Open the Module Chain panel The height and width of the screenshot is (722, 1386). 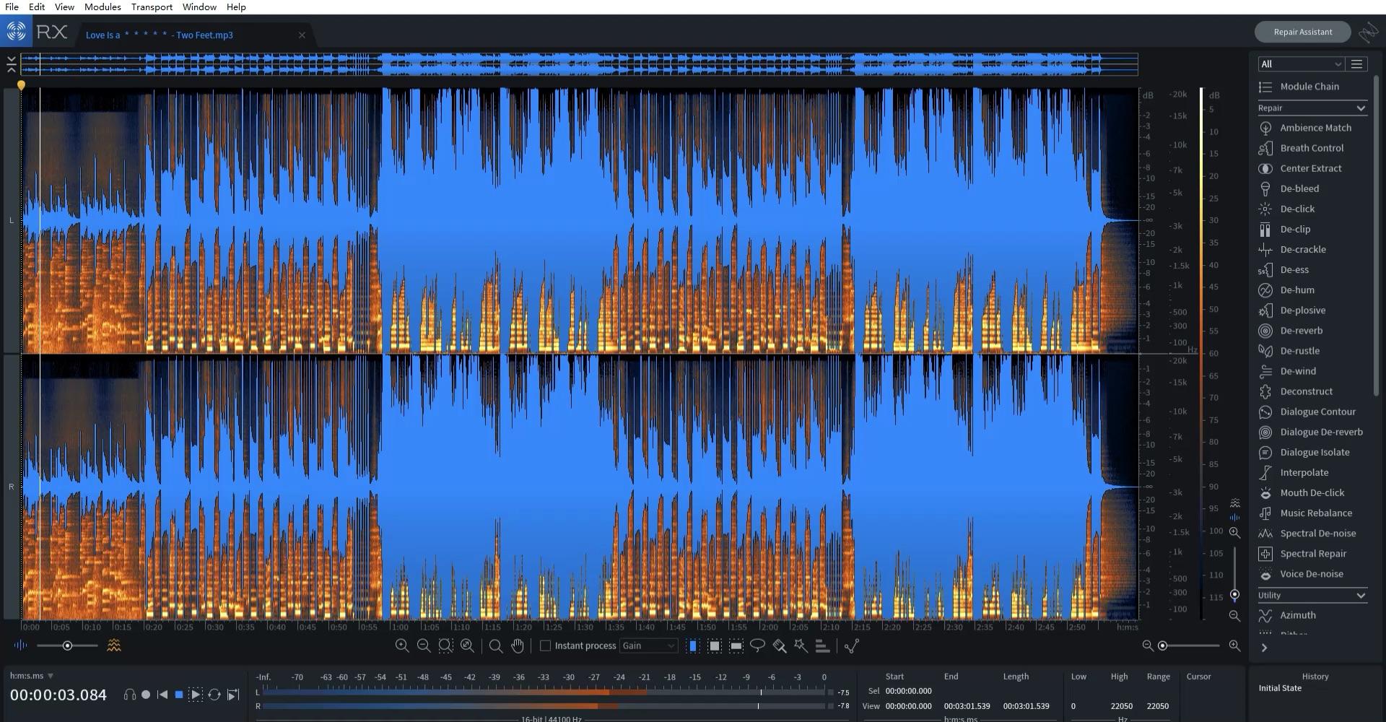(1310, 86)
